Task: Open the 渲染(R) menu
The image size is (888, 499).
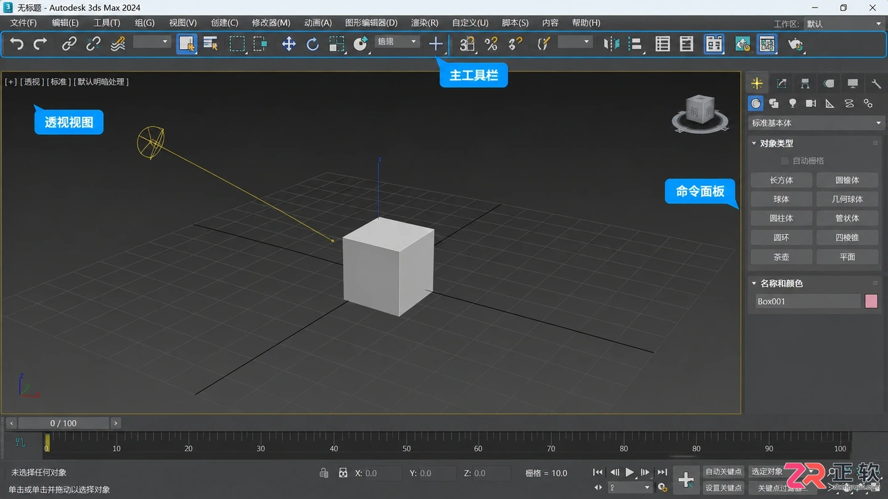Action: 424,23
